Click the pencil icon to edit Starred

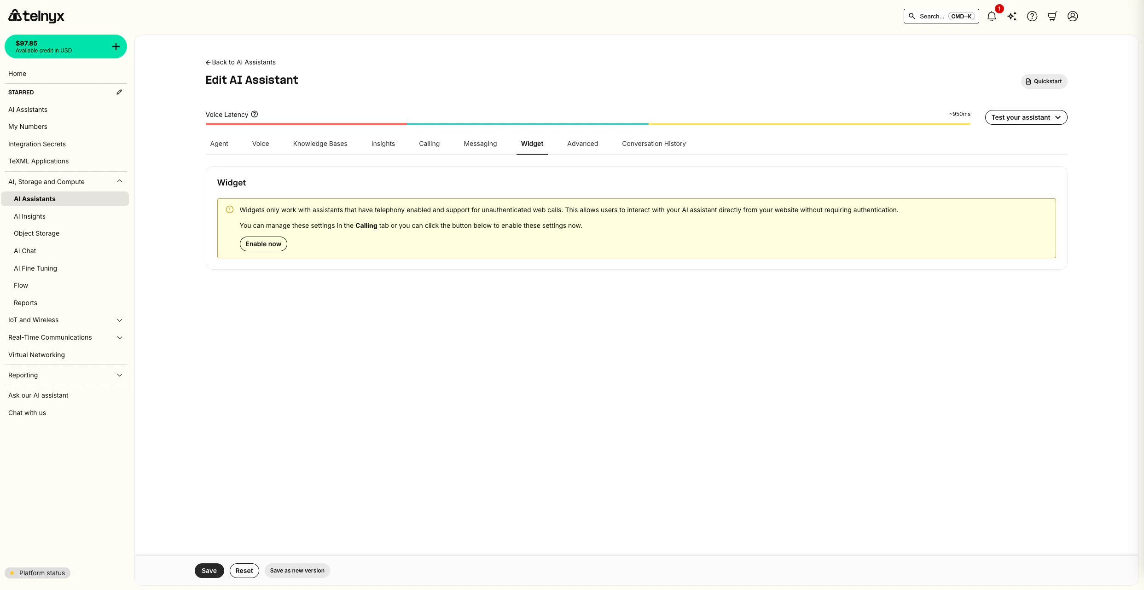(x=119, y=92)
